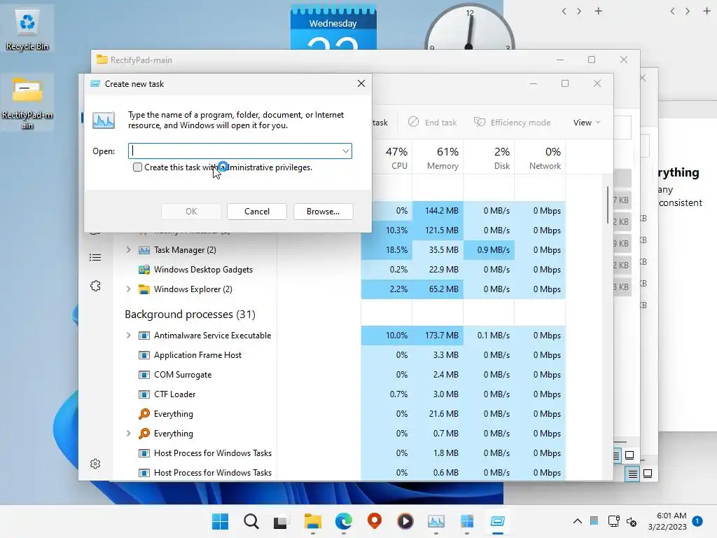Click the Background processes (31) heading

coord(190,315)
